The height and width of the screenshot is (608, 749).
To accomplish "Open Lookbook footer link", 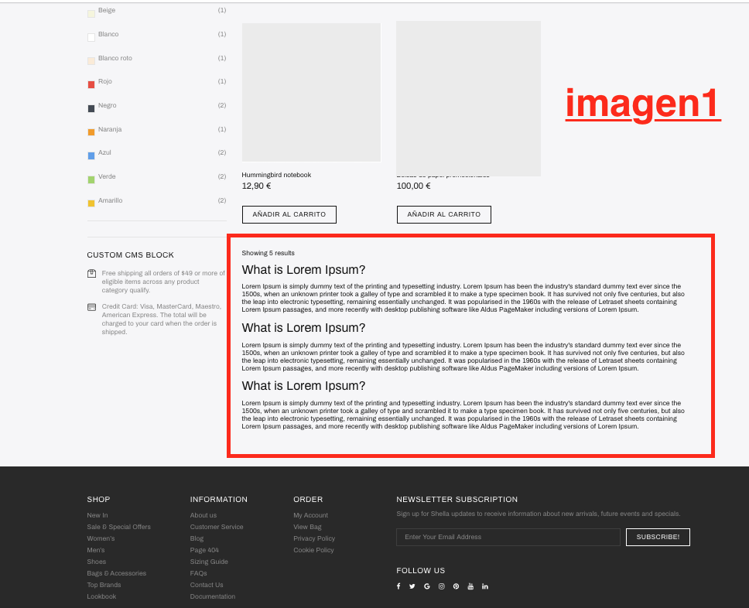I will pyautogui.click(x=101, y=596).
